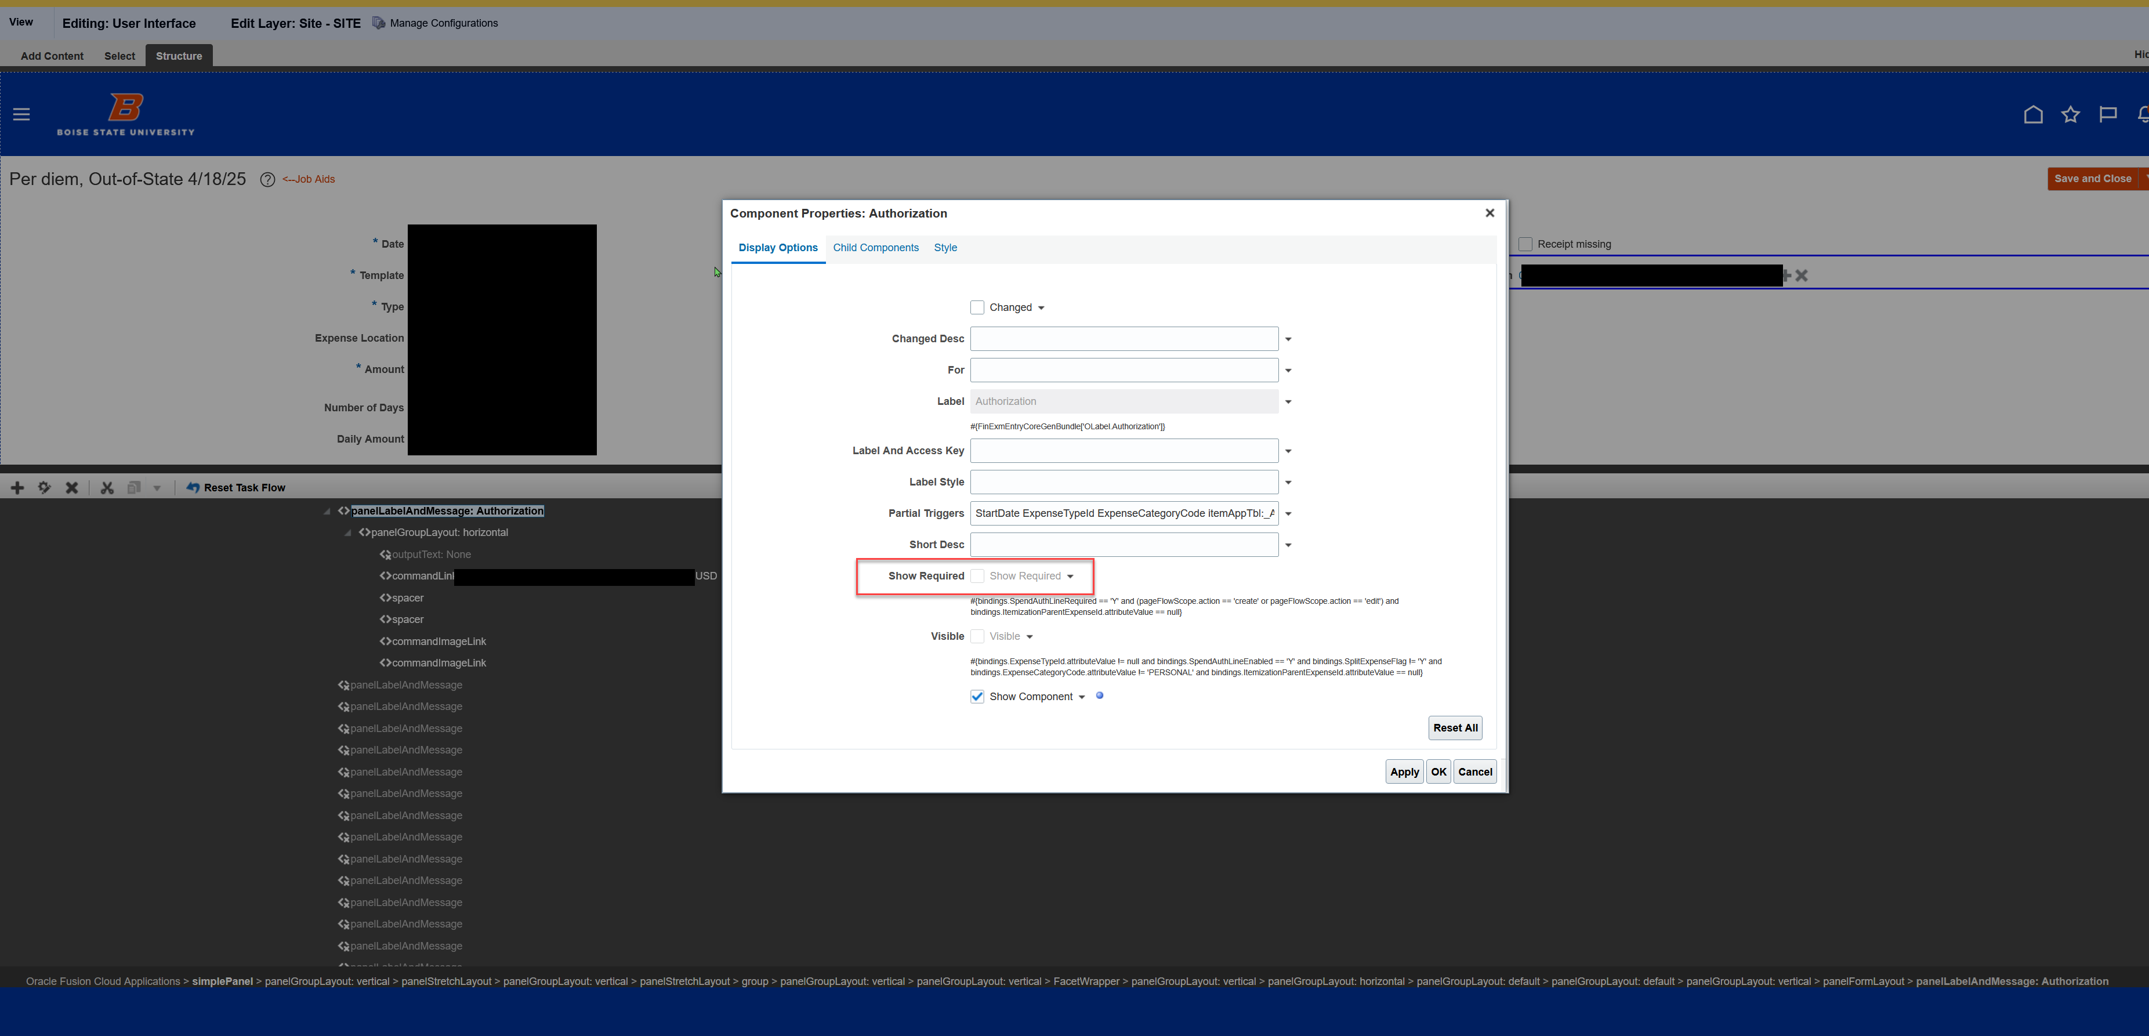Screen dimensions: 2149x1036
Task: Go to the Home page icon
Action: click(x=2033, y=115)
